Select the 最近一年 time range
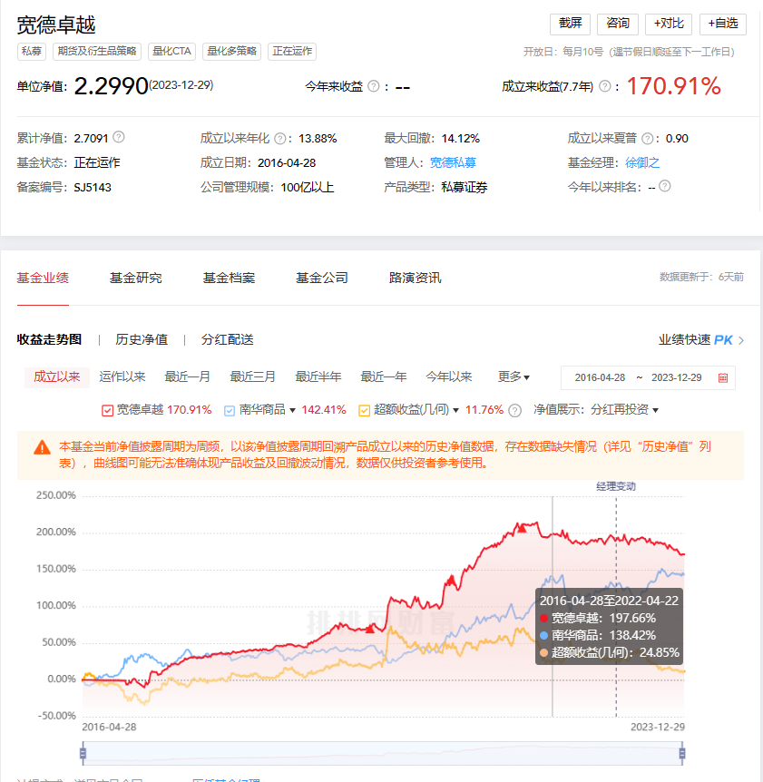Screen dimensions: 763x782 pos(384,377)
